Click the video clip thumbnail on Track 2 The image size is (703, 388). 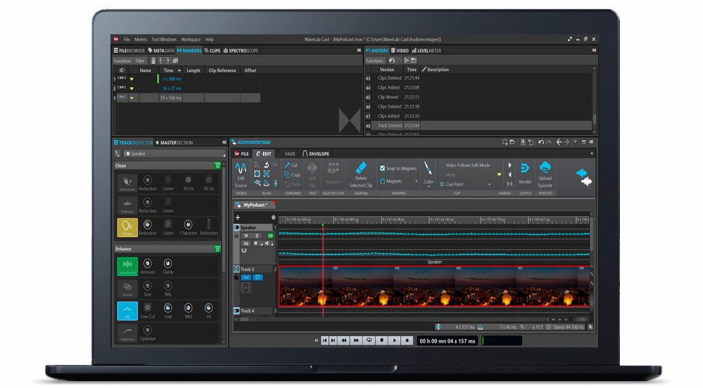(434, 286)
